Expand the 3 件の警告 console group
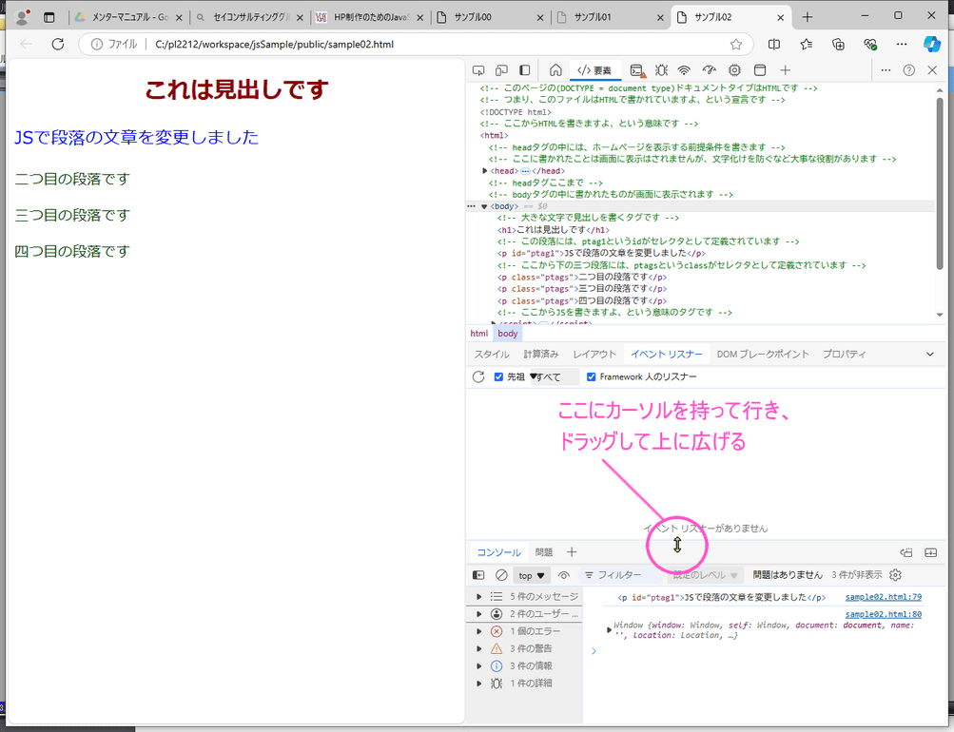The height and width of the screenshot is (732, 954). click(x=479, y=647)
